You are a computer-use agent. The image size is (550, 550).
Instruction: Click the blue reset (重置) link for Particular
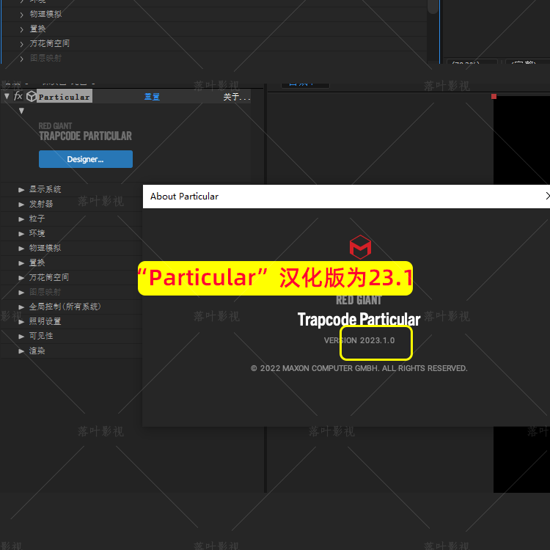click(152, 97)
